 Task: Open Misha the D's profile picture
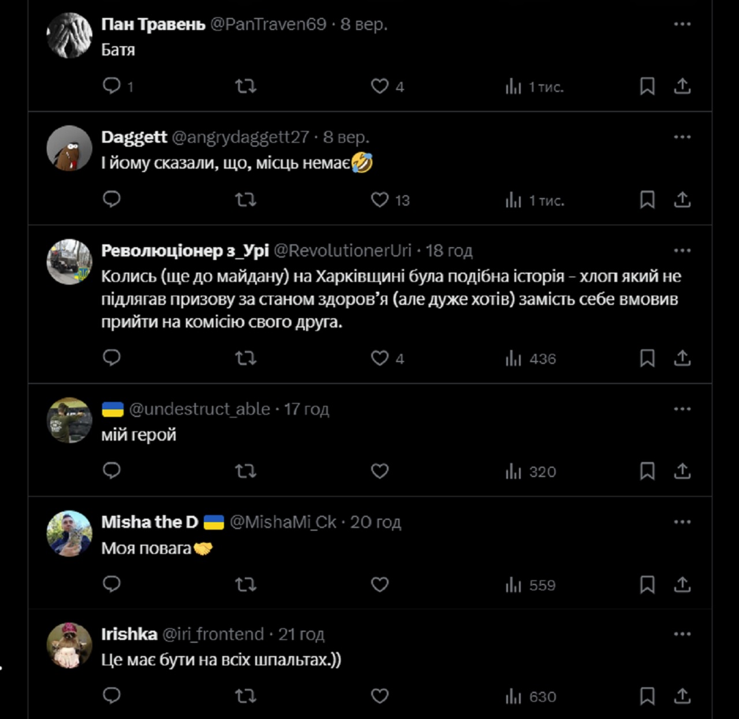[x=69, y=533]
